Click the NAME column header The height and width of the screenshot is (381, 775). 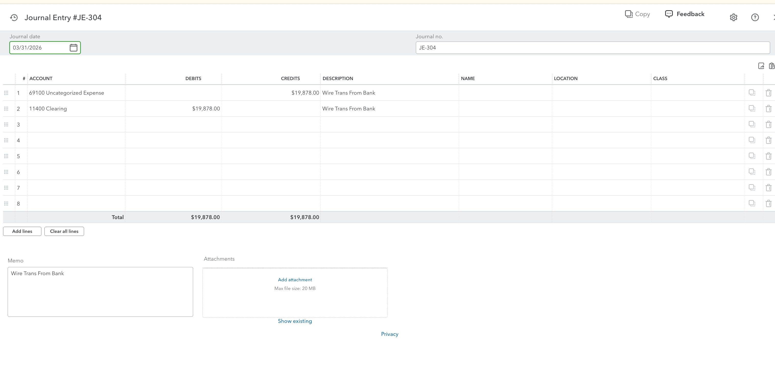[468, 79]
